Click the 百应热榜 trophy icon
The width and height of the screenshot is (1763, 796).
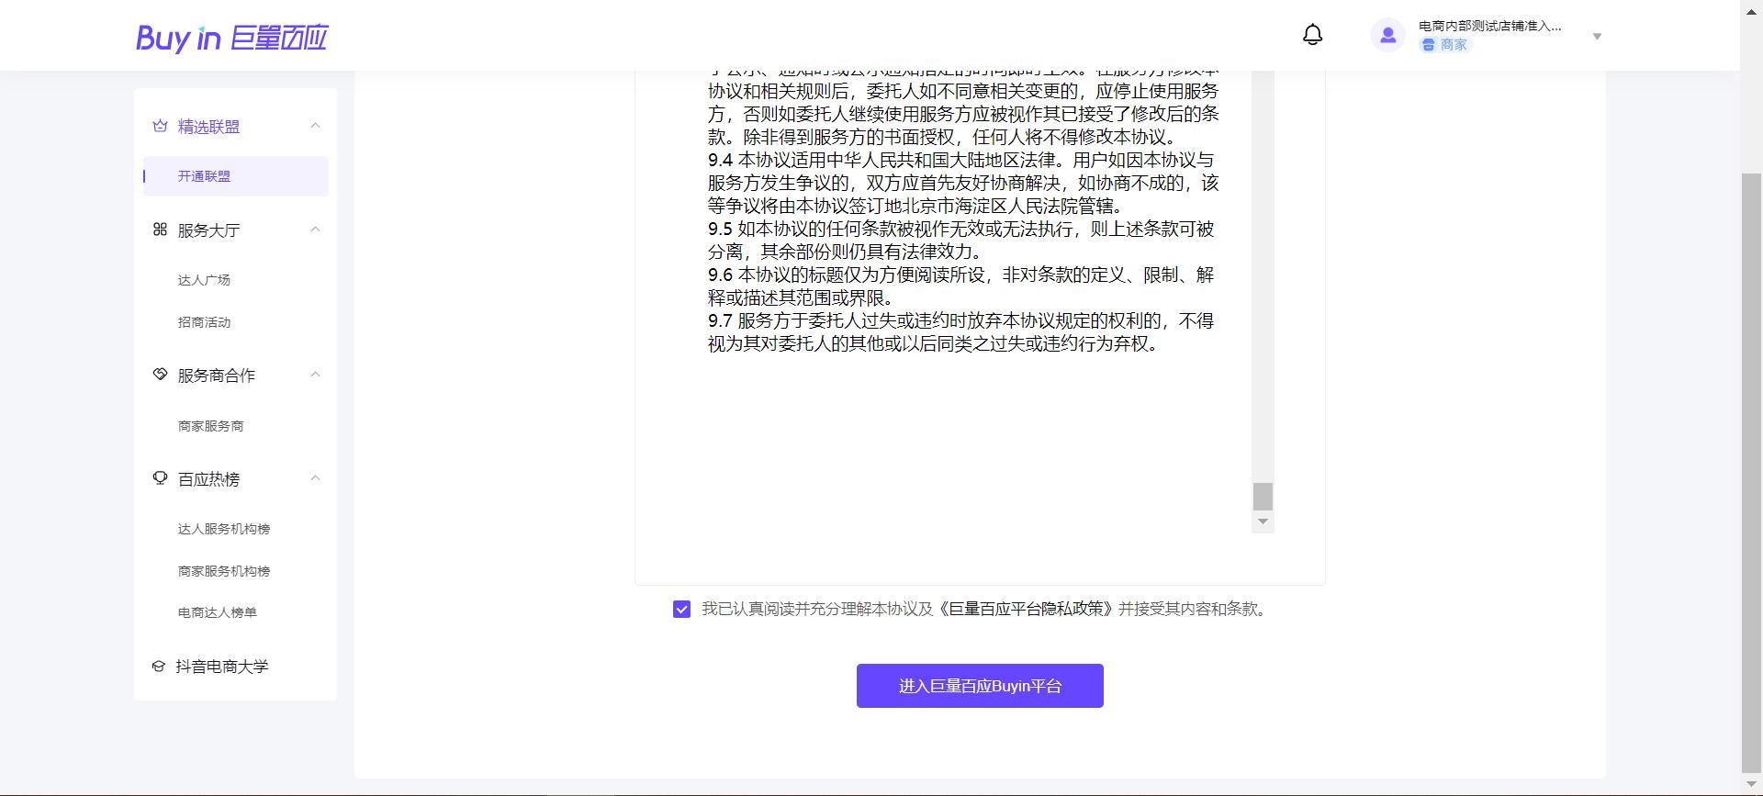[160, 478]
